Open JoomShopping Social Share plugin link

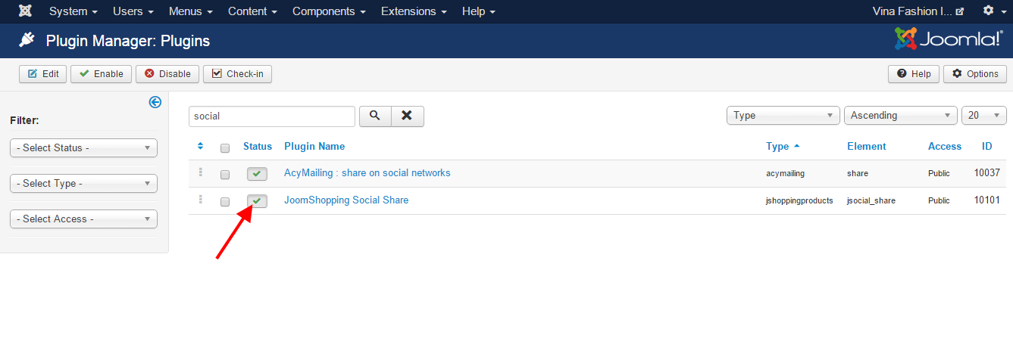point(346,200)
